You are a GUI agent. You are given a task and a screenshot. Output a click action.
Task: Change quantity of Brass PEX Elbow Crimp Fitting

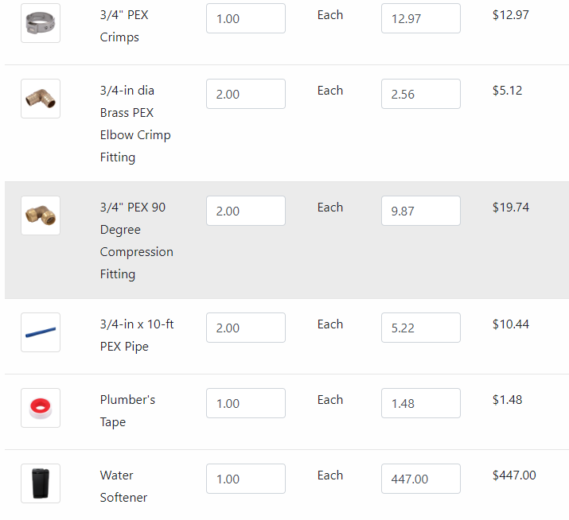(246, 94)
